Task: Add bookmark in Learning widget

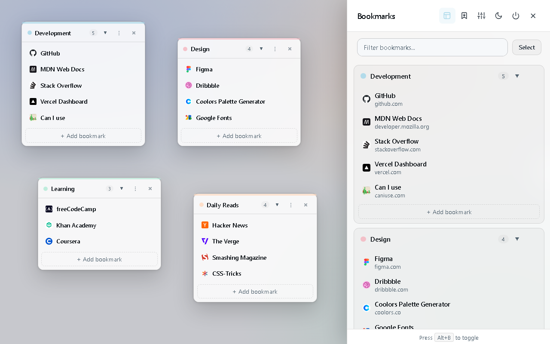Action: (x=99, y=259)
